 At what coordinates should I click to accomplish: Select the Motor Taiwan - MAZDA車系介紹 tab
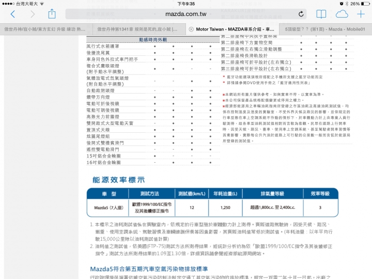point(233,29)
